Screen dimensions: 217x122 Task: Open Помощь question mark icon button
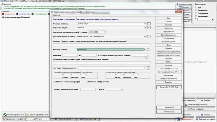coord(205,115)
